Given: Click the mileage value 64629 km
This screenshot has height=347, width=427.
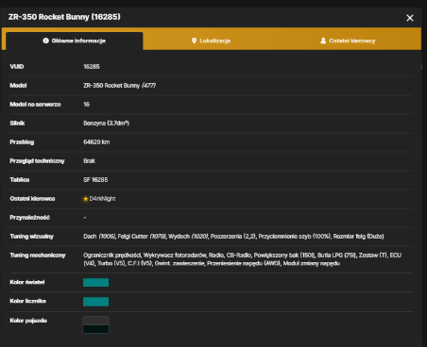Looking at the screenshot, I should pyautogui.click(x=96, y=142).
